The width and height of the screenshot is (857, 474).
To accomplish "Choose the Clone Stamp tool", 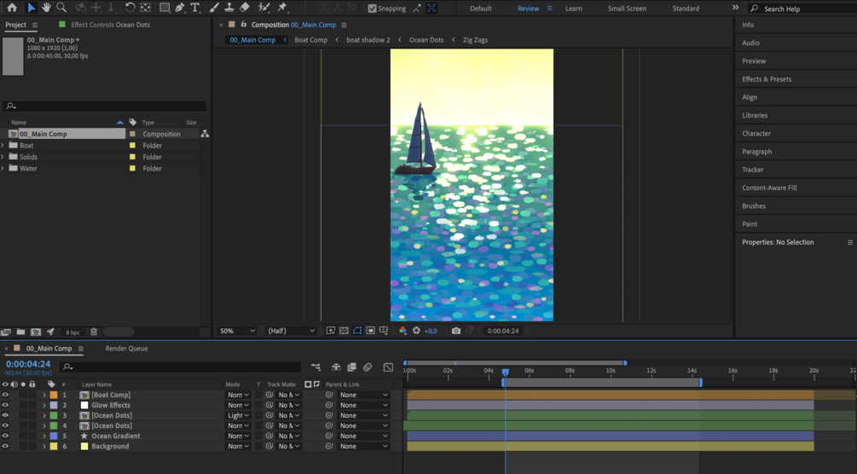I will [229, 8].
